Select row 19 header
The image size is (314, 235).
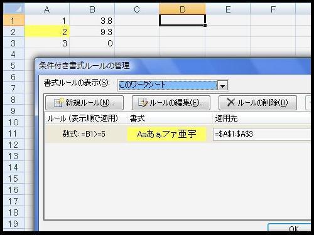point(14,224)
